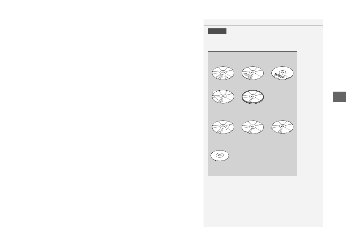
Task: Click the warped disc in the middle
Action: click(253, 127)
